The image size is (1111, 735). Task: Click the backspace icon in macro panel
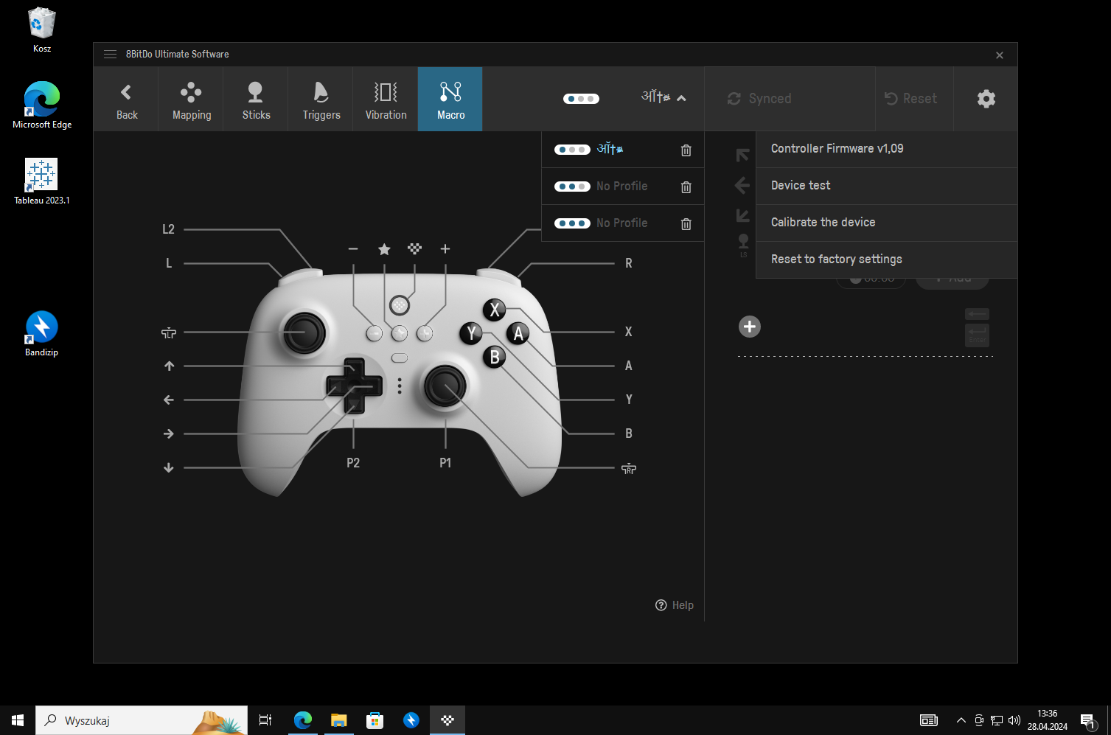977,314
